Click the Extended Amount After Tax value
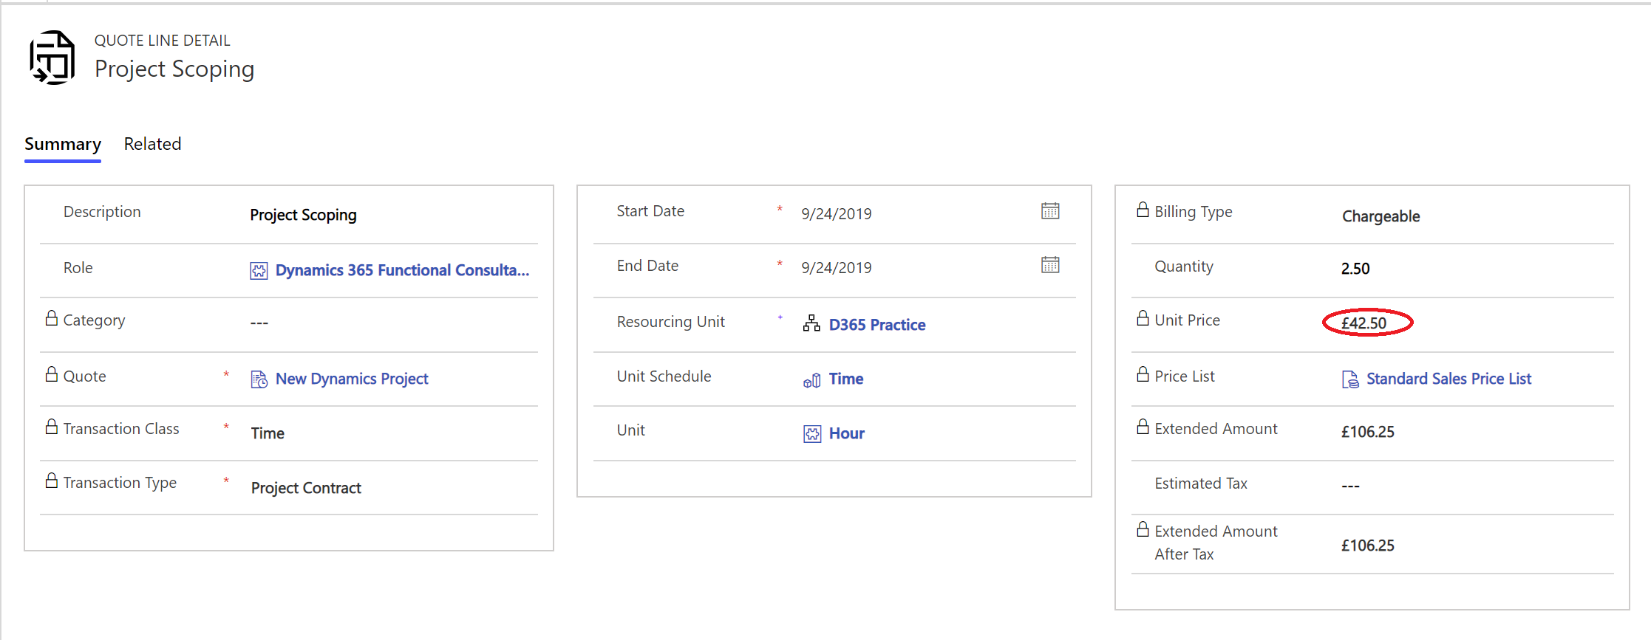 [1368, 546]
